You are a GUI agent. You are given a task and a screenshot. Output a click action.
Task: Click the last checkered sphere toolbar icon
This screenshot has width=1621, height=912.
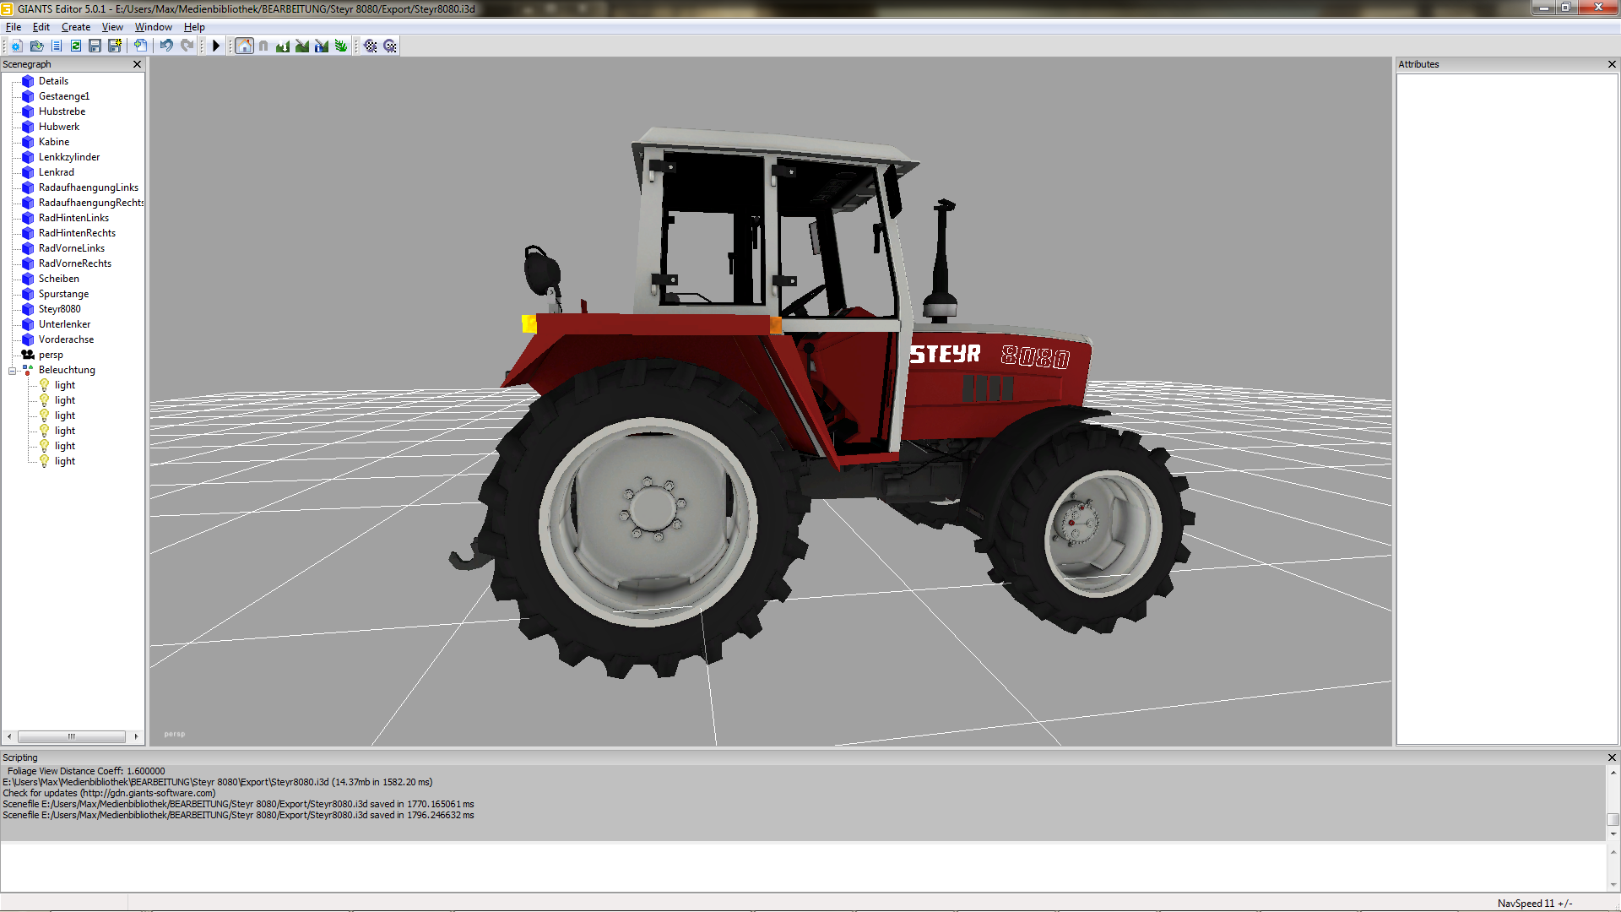[x=390, y=46]
